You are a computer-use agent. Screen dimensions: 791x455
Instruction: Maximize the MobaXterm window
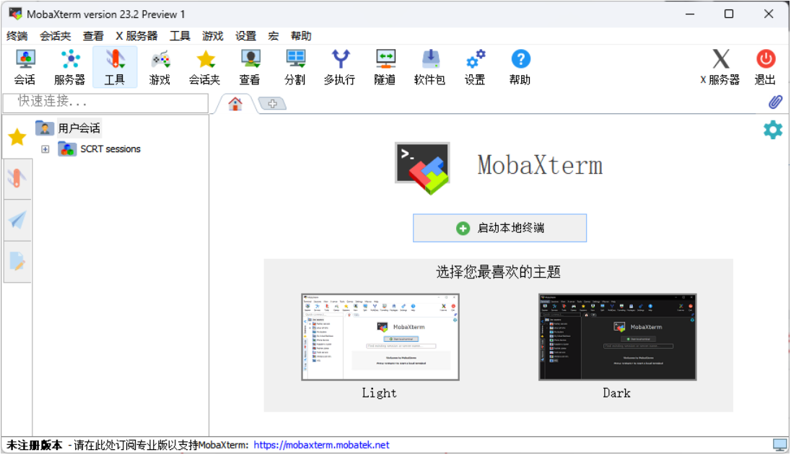729,14
